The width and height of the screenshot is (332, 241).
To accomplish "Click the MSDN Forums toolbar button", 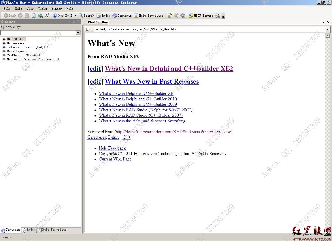I will click(x=201, y=16).
